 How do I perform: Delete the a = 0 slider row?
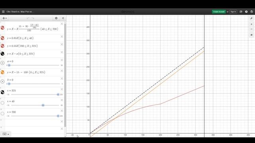(x=62, y=60)
